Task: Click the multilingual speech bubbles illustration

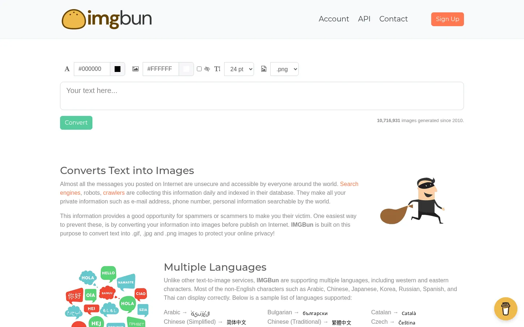Action: [x=107, y=296]
